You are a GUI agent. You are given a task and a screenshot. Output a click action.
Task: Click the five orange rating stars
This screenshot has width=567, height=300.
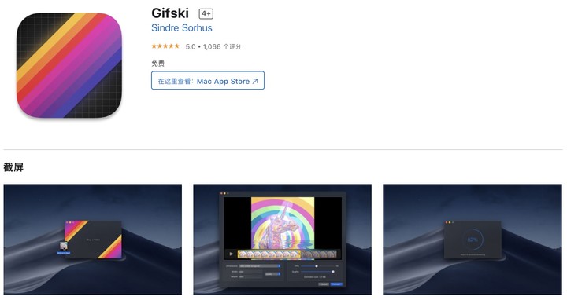pyautogui.click(x=165, y=46)
